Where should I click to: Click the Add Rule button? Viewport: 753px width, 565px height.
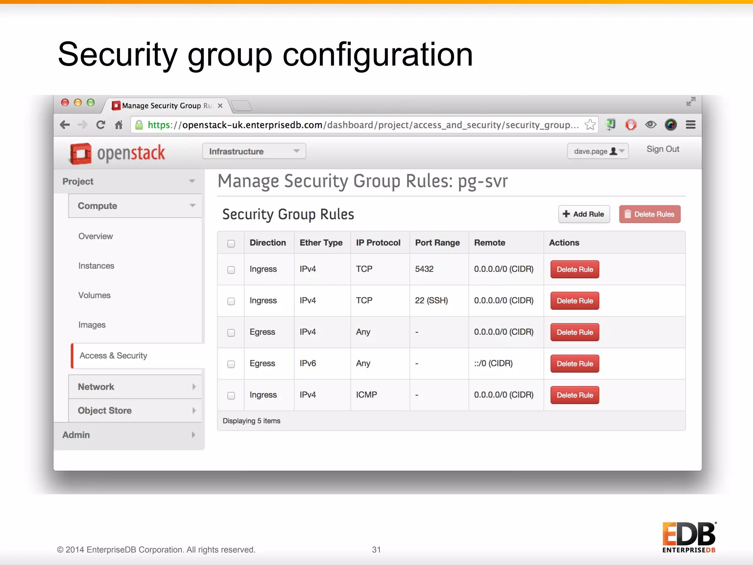click(x=584, y=214)
